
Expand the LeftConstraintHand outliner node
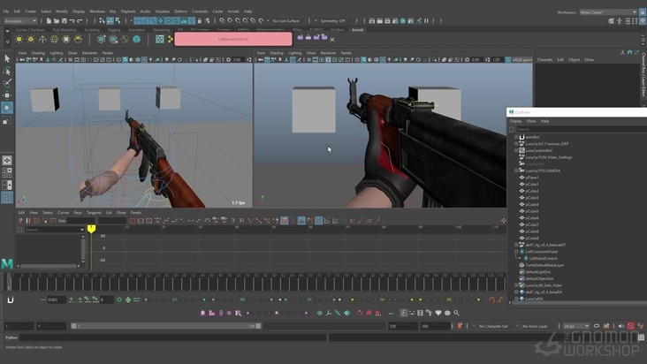pyautogui.click(x=516, y=251)
